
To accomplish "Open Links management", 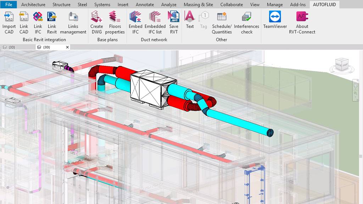I will pos(73,23).
